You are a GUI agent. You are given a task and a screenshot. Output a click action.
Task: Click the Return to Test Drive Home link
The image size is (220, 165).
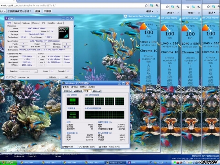142,16
